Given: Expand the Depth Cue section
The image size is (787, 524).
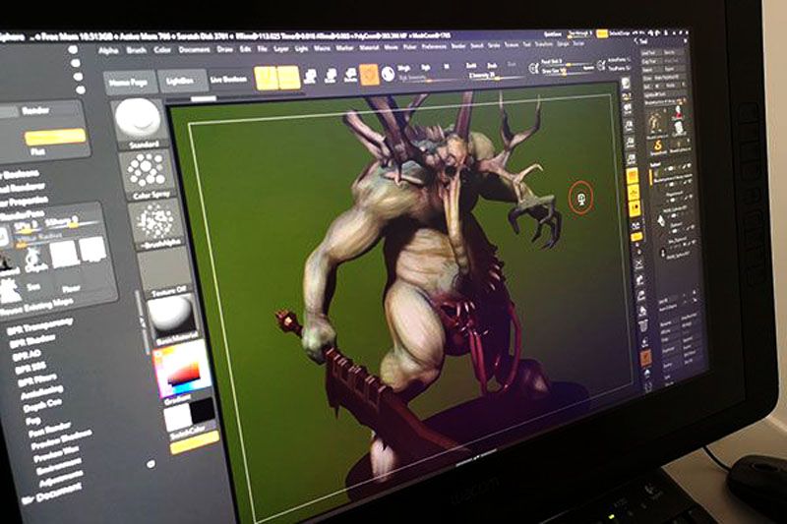Looking at the screenshot, I should pyautogui.click(x=42, y=405).
